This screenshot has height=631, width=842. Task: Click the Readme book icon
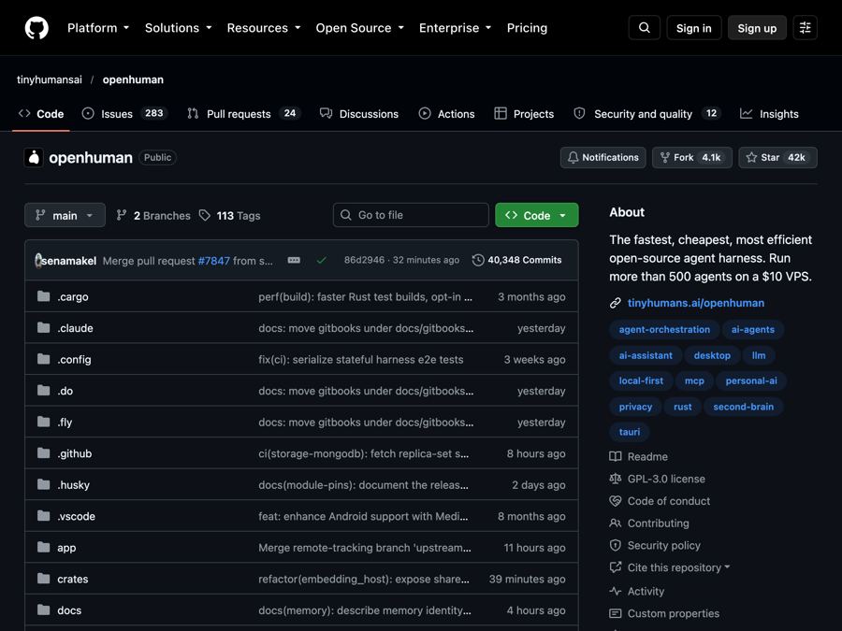coord(616,456)
